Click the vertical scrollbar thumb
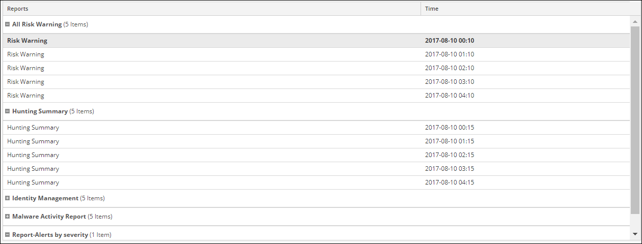642x244 pixels. tap(635, 119)
